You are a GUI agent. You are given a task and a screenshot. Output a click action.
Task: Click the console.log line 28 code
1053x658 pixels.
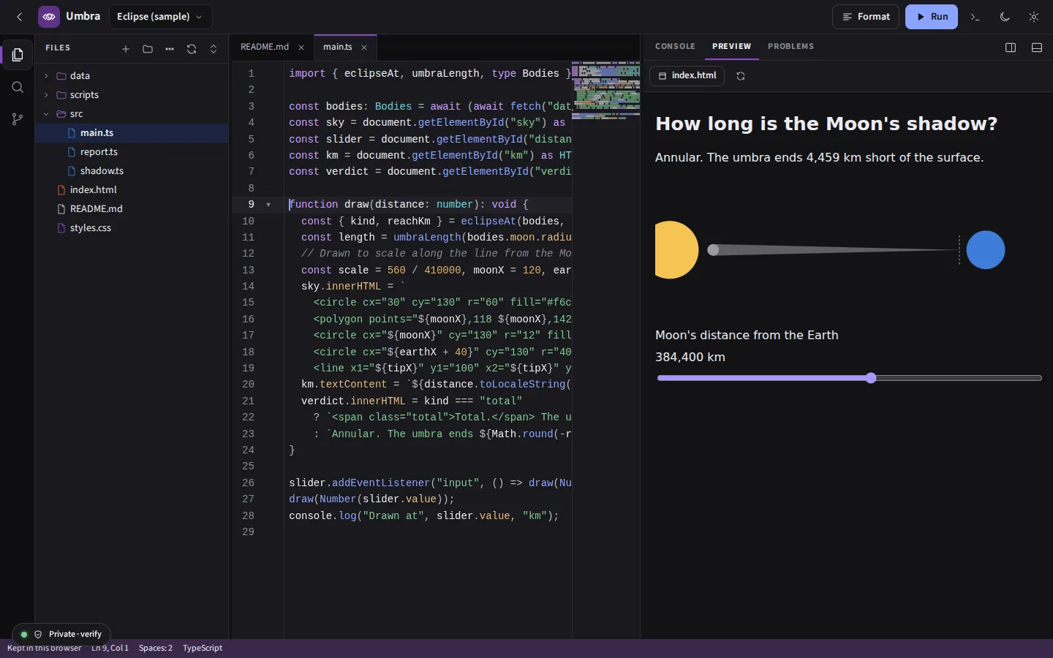[x=423, y=516]
